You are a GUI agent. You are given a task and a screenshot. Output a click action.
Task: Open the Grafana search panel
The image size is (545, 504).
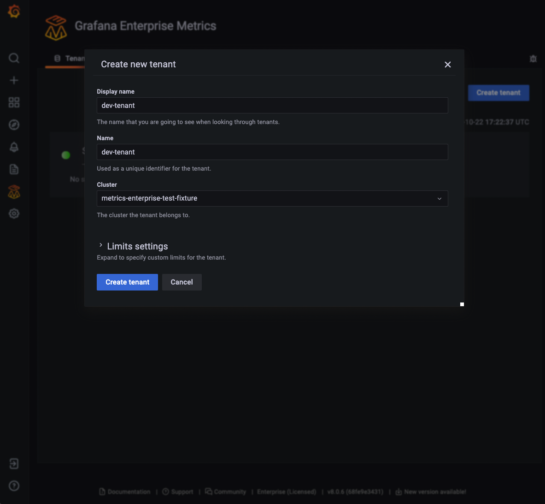14,58
